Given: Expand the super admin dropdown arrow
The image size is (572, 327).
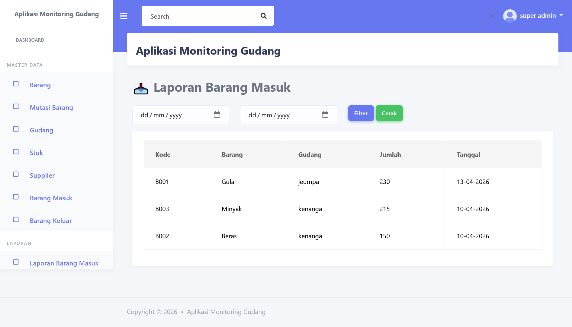Looking at the screenshot, I should coord(561,15).
